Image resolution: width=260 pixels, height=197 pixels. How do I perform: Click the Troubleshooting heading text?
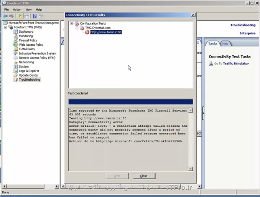click(243, 25)
